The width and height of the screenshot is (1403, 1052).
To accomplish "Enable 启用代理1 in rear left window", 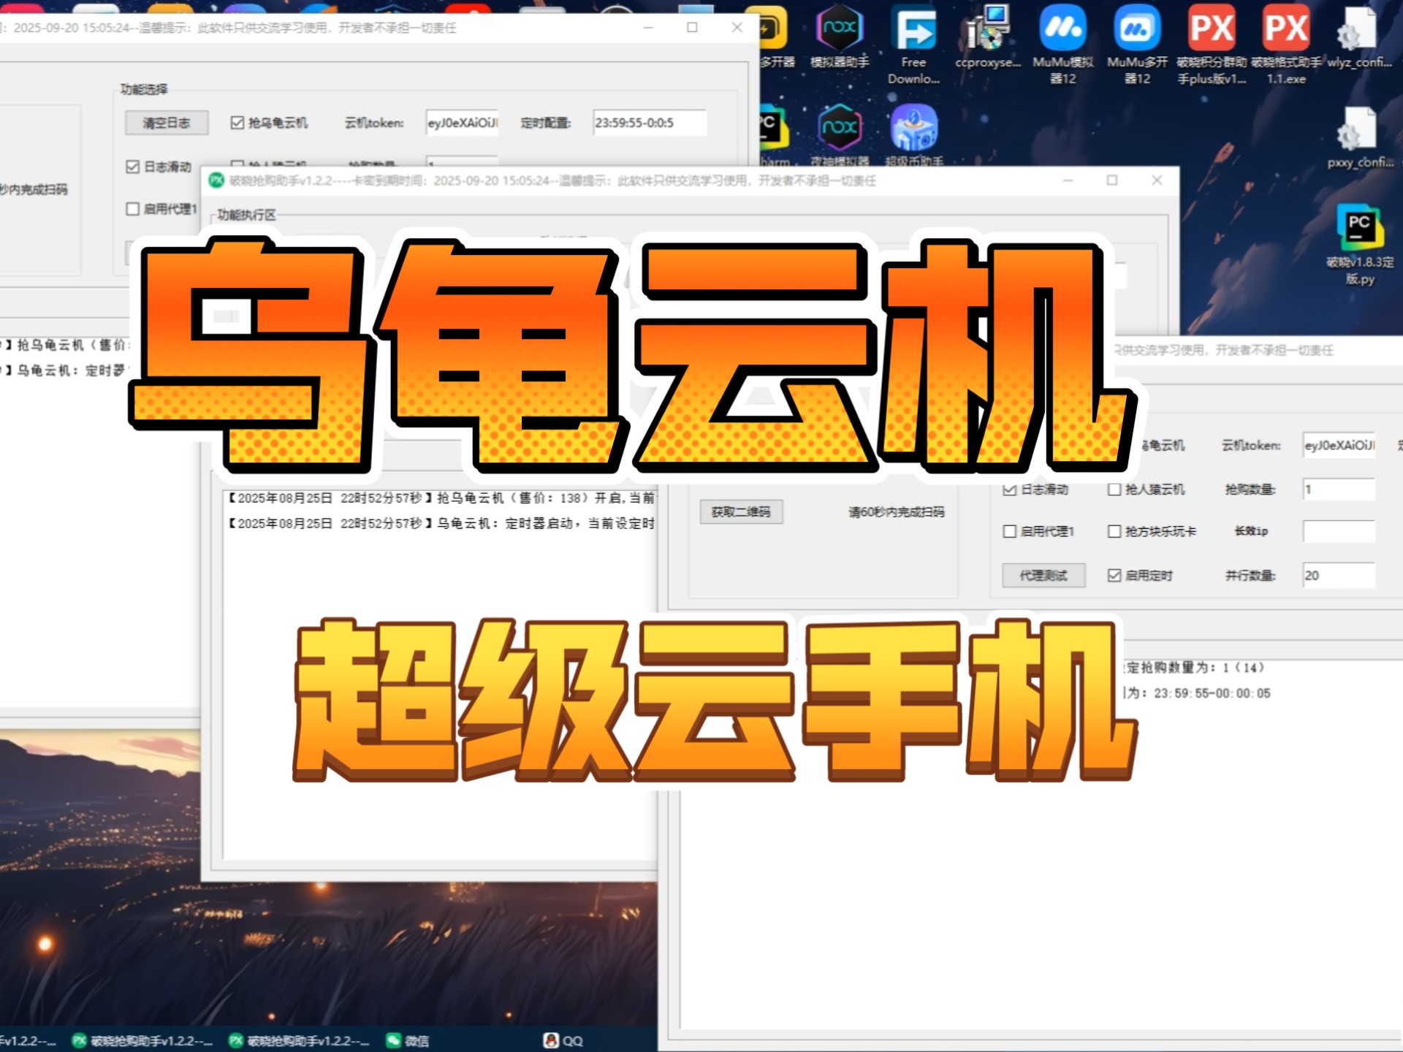I will 132,209.
